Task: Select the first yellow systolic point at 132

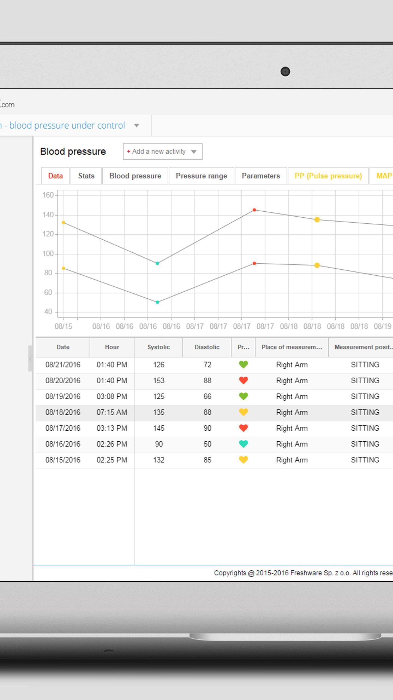Action: coord(64,223)
